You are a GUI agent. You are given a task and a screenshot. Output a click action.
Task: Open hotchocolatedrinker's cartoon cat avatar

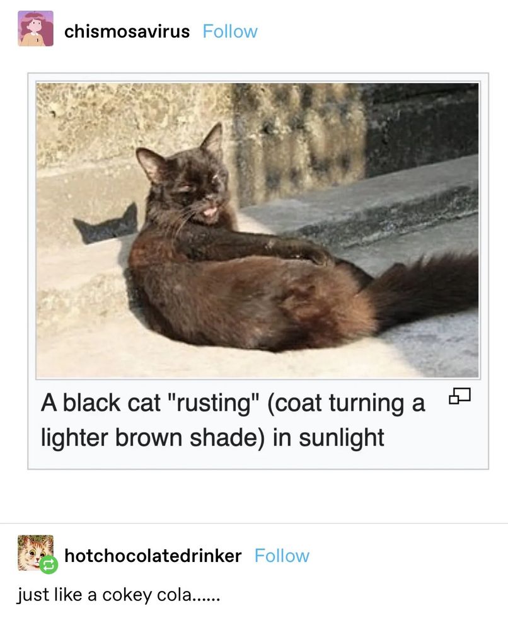35,553
